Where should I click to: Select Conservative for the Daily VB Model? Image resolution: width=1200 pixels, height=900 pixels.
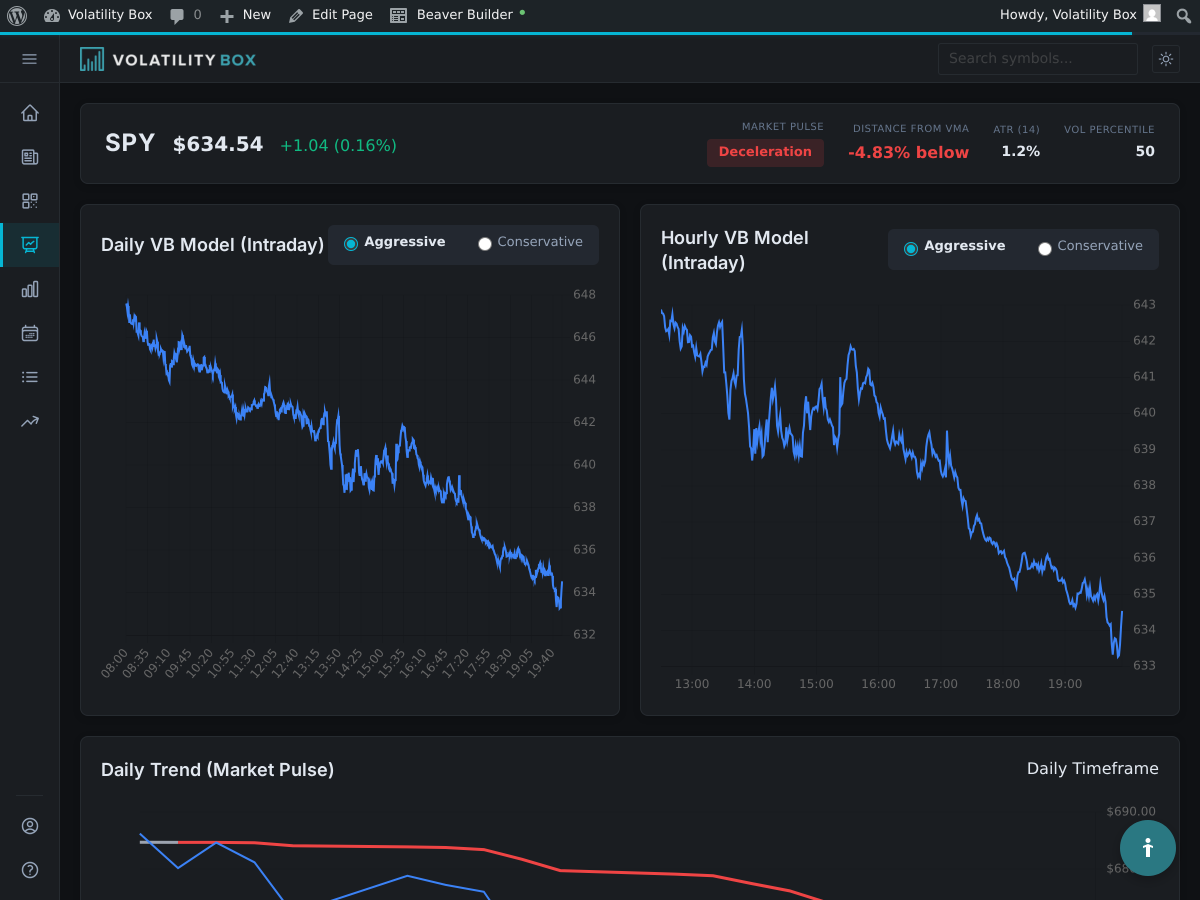click(x=530, y=242)
